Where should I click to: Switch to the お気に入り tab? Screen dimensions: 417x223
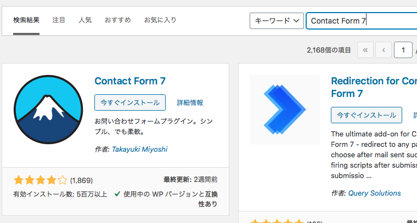pyautogui.click(x=160, y=20)
